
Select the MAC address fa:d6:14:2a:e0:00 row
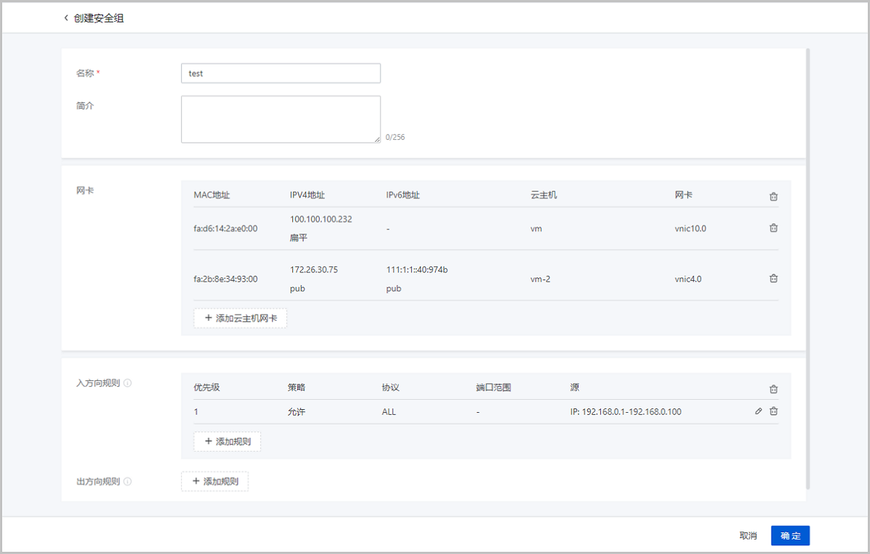(x=225, y=229)
